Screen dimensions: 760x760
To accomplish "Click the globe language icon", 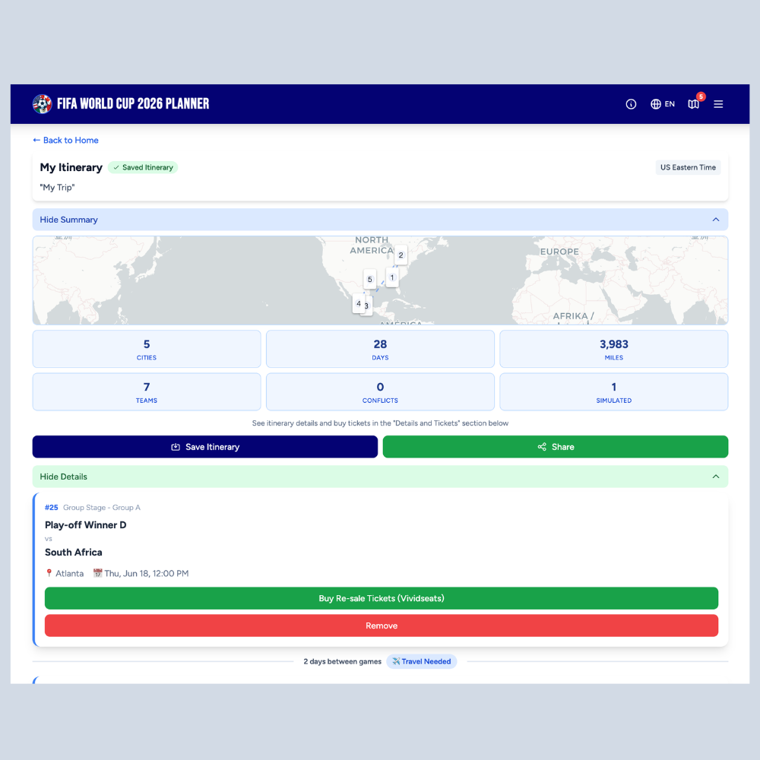I will [x=654, y=104].
